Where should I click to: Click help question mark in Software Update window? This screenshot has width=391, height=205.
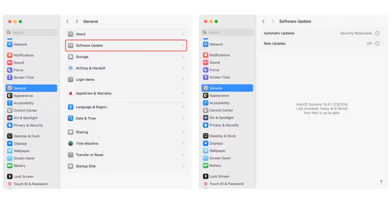381,182
